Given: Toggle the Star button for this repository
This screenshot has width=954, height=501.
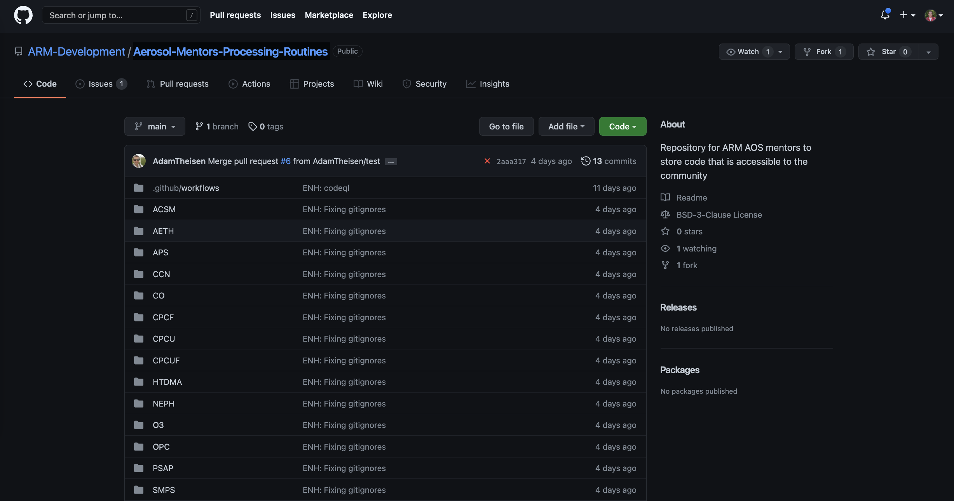Looking at the screenshot, I should tap(889, 52).
